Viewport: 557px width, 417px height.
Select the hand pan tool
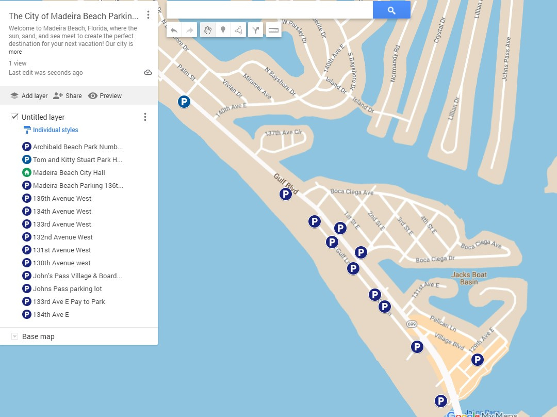pyautogui.click(x=207, y=29)
